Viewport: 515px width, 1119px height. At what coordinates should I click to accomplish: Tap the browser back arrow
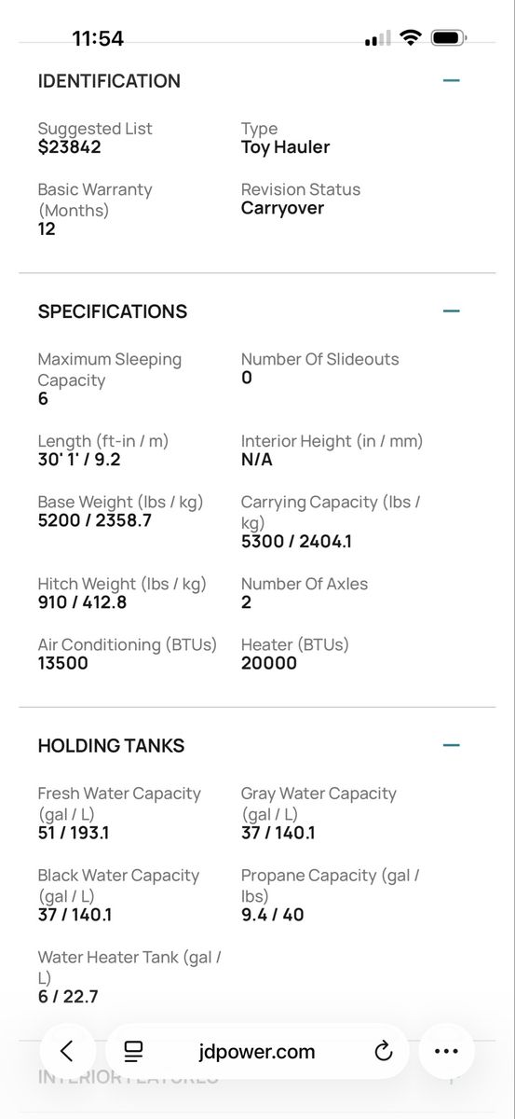tap(67, 1051)
